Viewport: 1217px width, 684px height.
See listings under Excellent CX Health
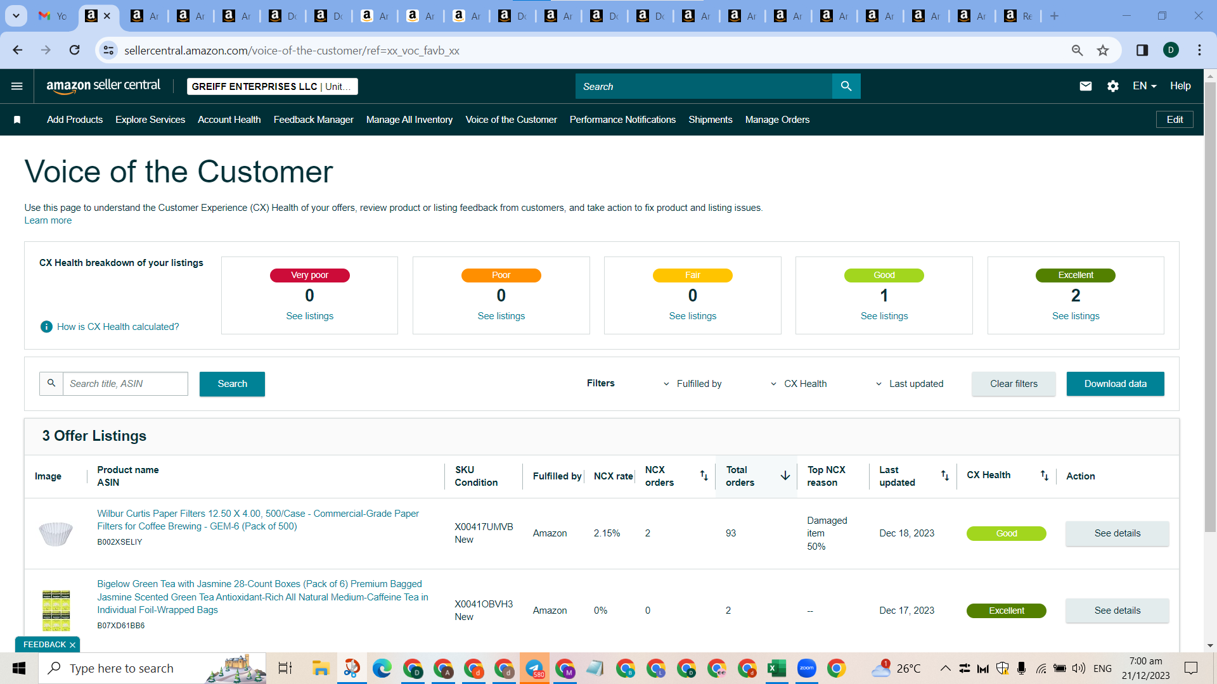[x=1076, y=316]
